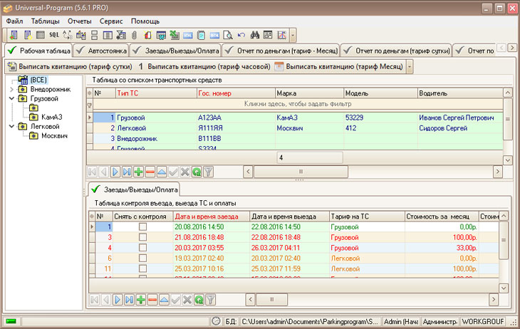Click horizontal scrollbar of the vehicles table
This screenshot has width=520, height=329.
pos(299,172)
